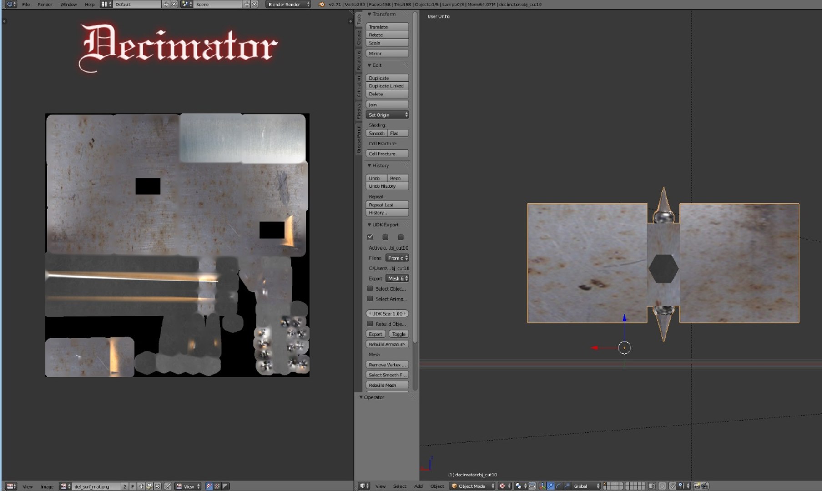The image size is (822, 491).
Task: Show color and alpha channels icon
Action: pos(209,486)
